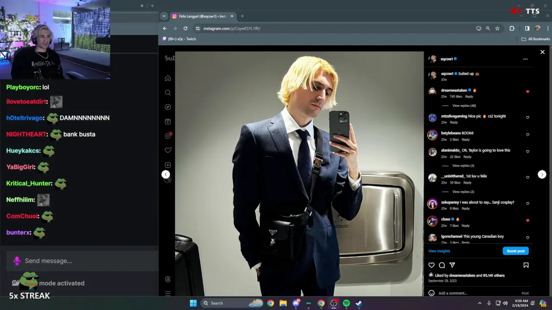This screenshot has height=310, width=552.
Task: Open Chrome zoom magnifier icon in the address bar
Action: coord(488,28)
